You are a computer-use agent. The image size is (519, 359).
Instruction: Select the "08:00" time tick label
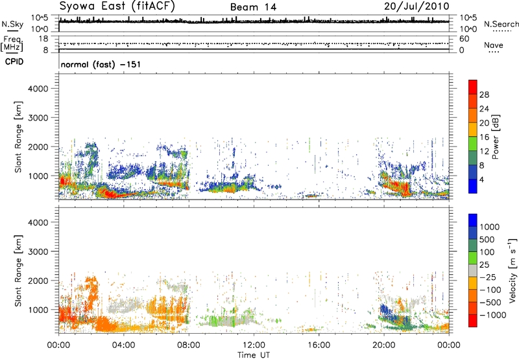tap(189, 345)
